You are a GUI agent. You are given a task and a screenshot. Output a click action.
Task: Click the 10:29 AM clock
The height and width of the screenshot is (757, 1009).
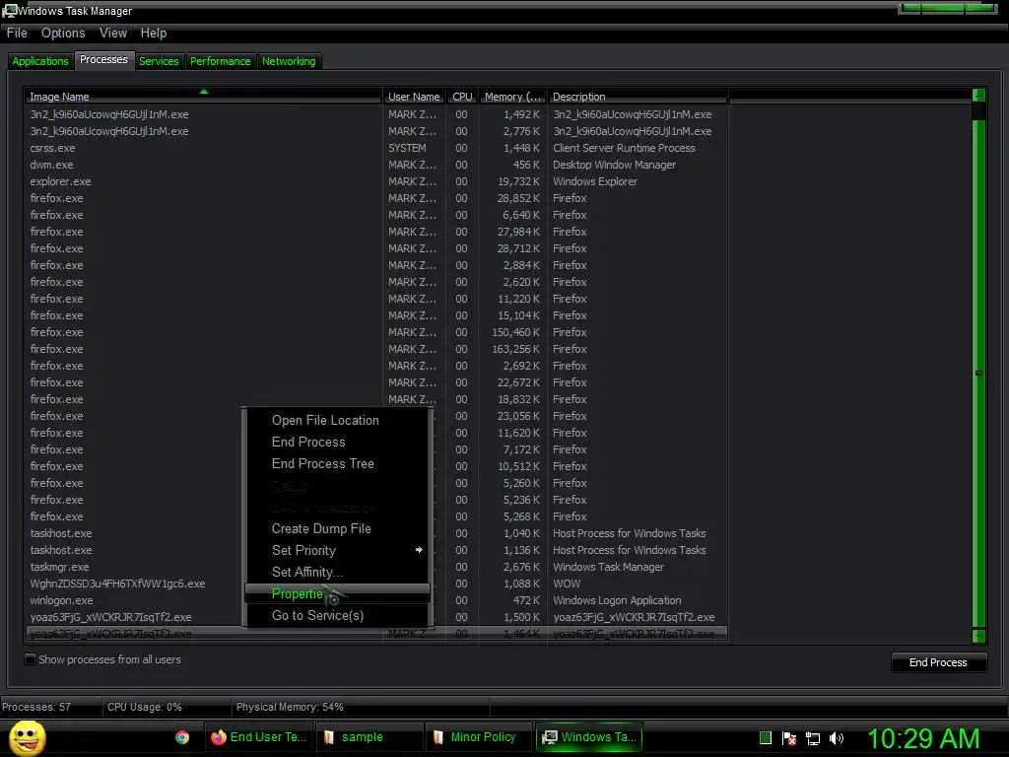(x=923, y=738)
